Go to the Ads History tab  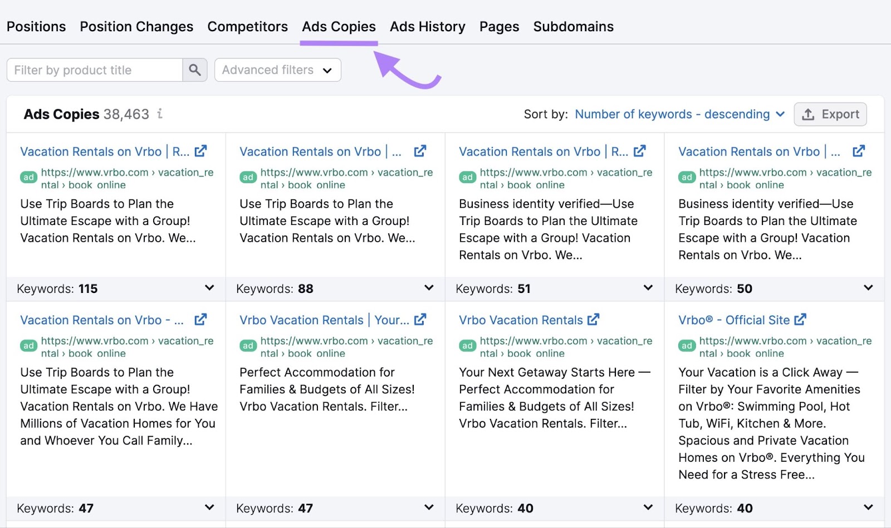coord(428,27)
